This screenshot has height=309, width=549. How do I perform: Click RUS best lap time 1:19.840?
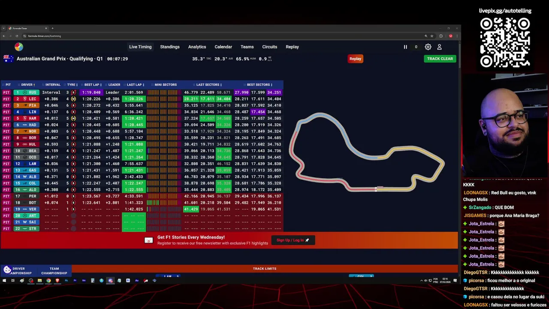91,92
